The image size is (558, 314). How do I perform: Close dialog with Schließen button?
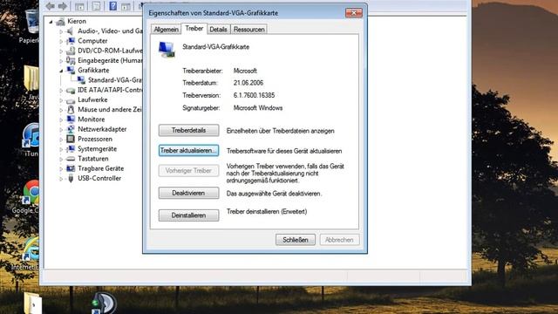pyautogui.click(x=296, y=240)
